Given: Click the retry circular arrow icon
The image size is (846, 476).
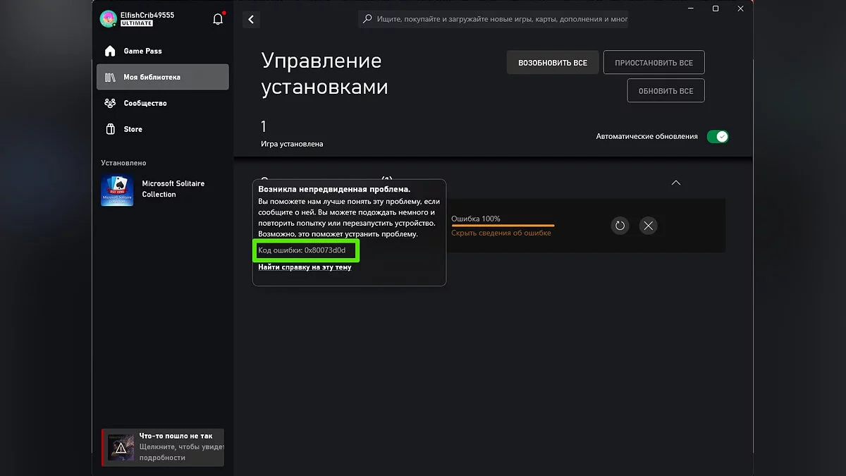Looking at the screenshot, I should pyautogui.click(x=620, y=226).
